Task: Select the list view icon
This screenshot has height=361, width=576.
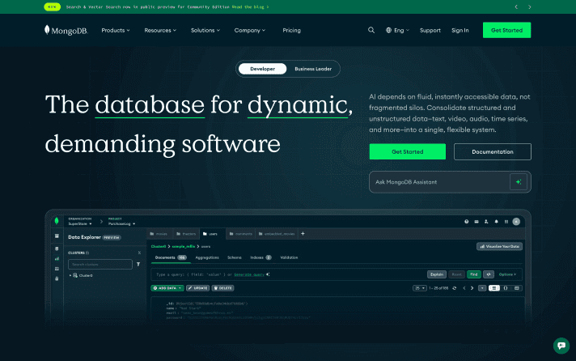Action: [x=494, y=288]
